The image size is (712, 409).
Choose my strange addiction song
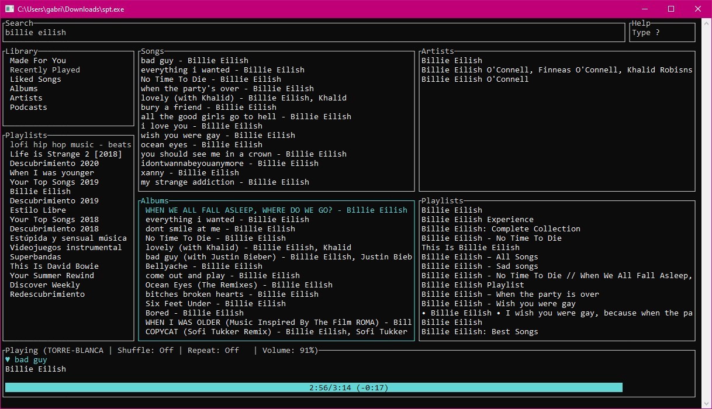pos(225,182)
